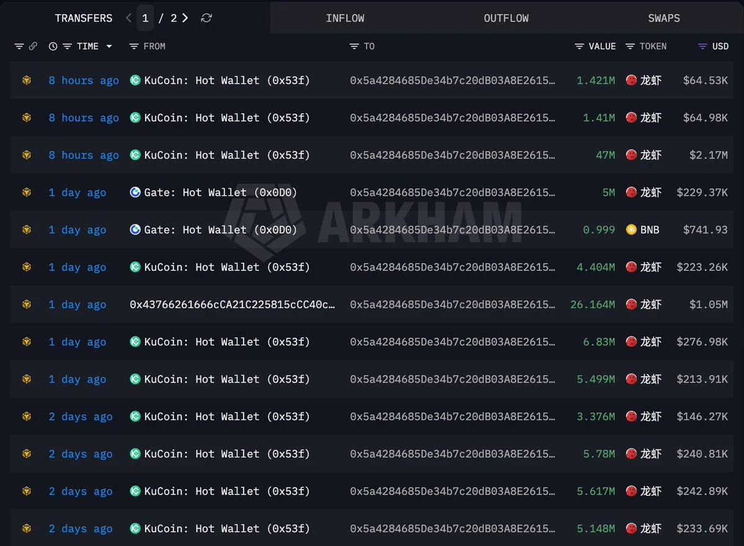This screenshot has width=744, height=546.
Task: Click the chain icon in the $64.53K row
Action: coord(27,80)
